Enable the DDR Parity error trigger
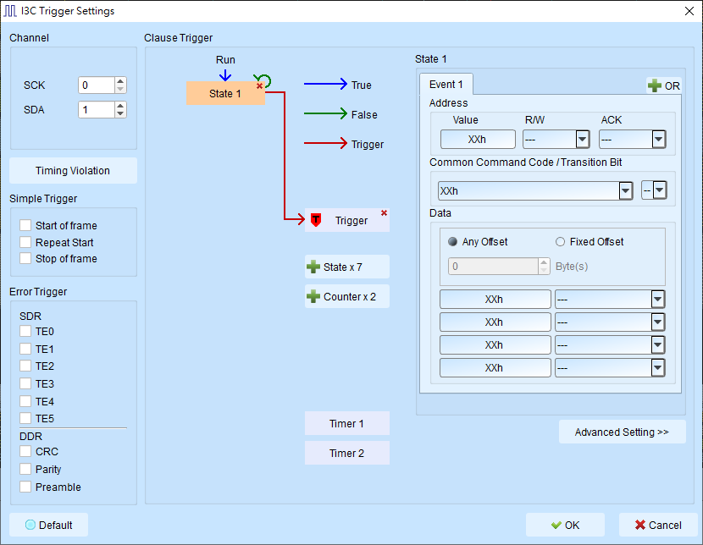This screenshot has width=703, height=545. click(25, 469)
